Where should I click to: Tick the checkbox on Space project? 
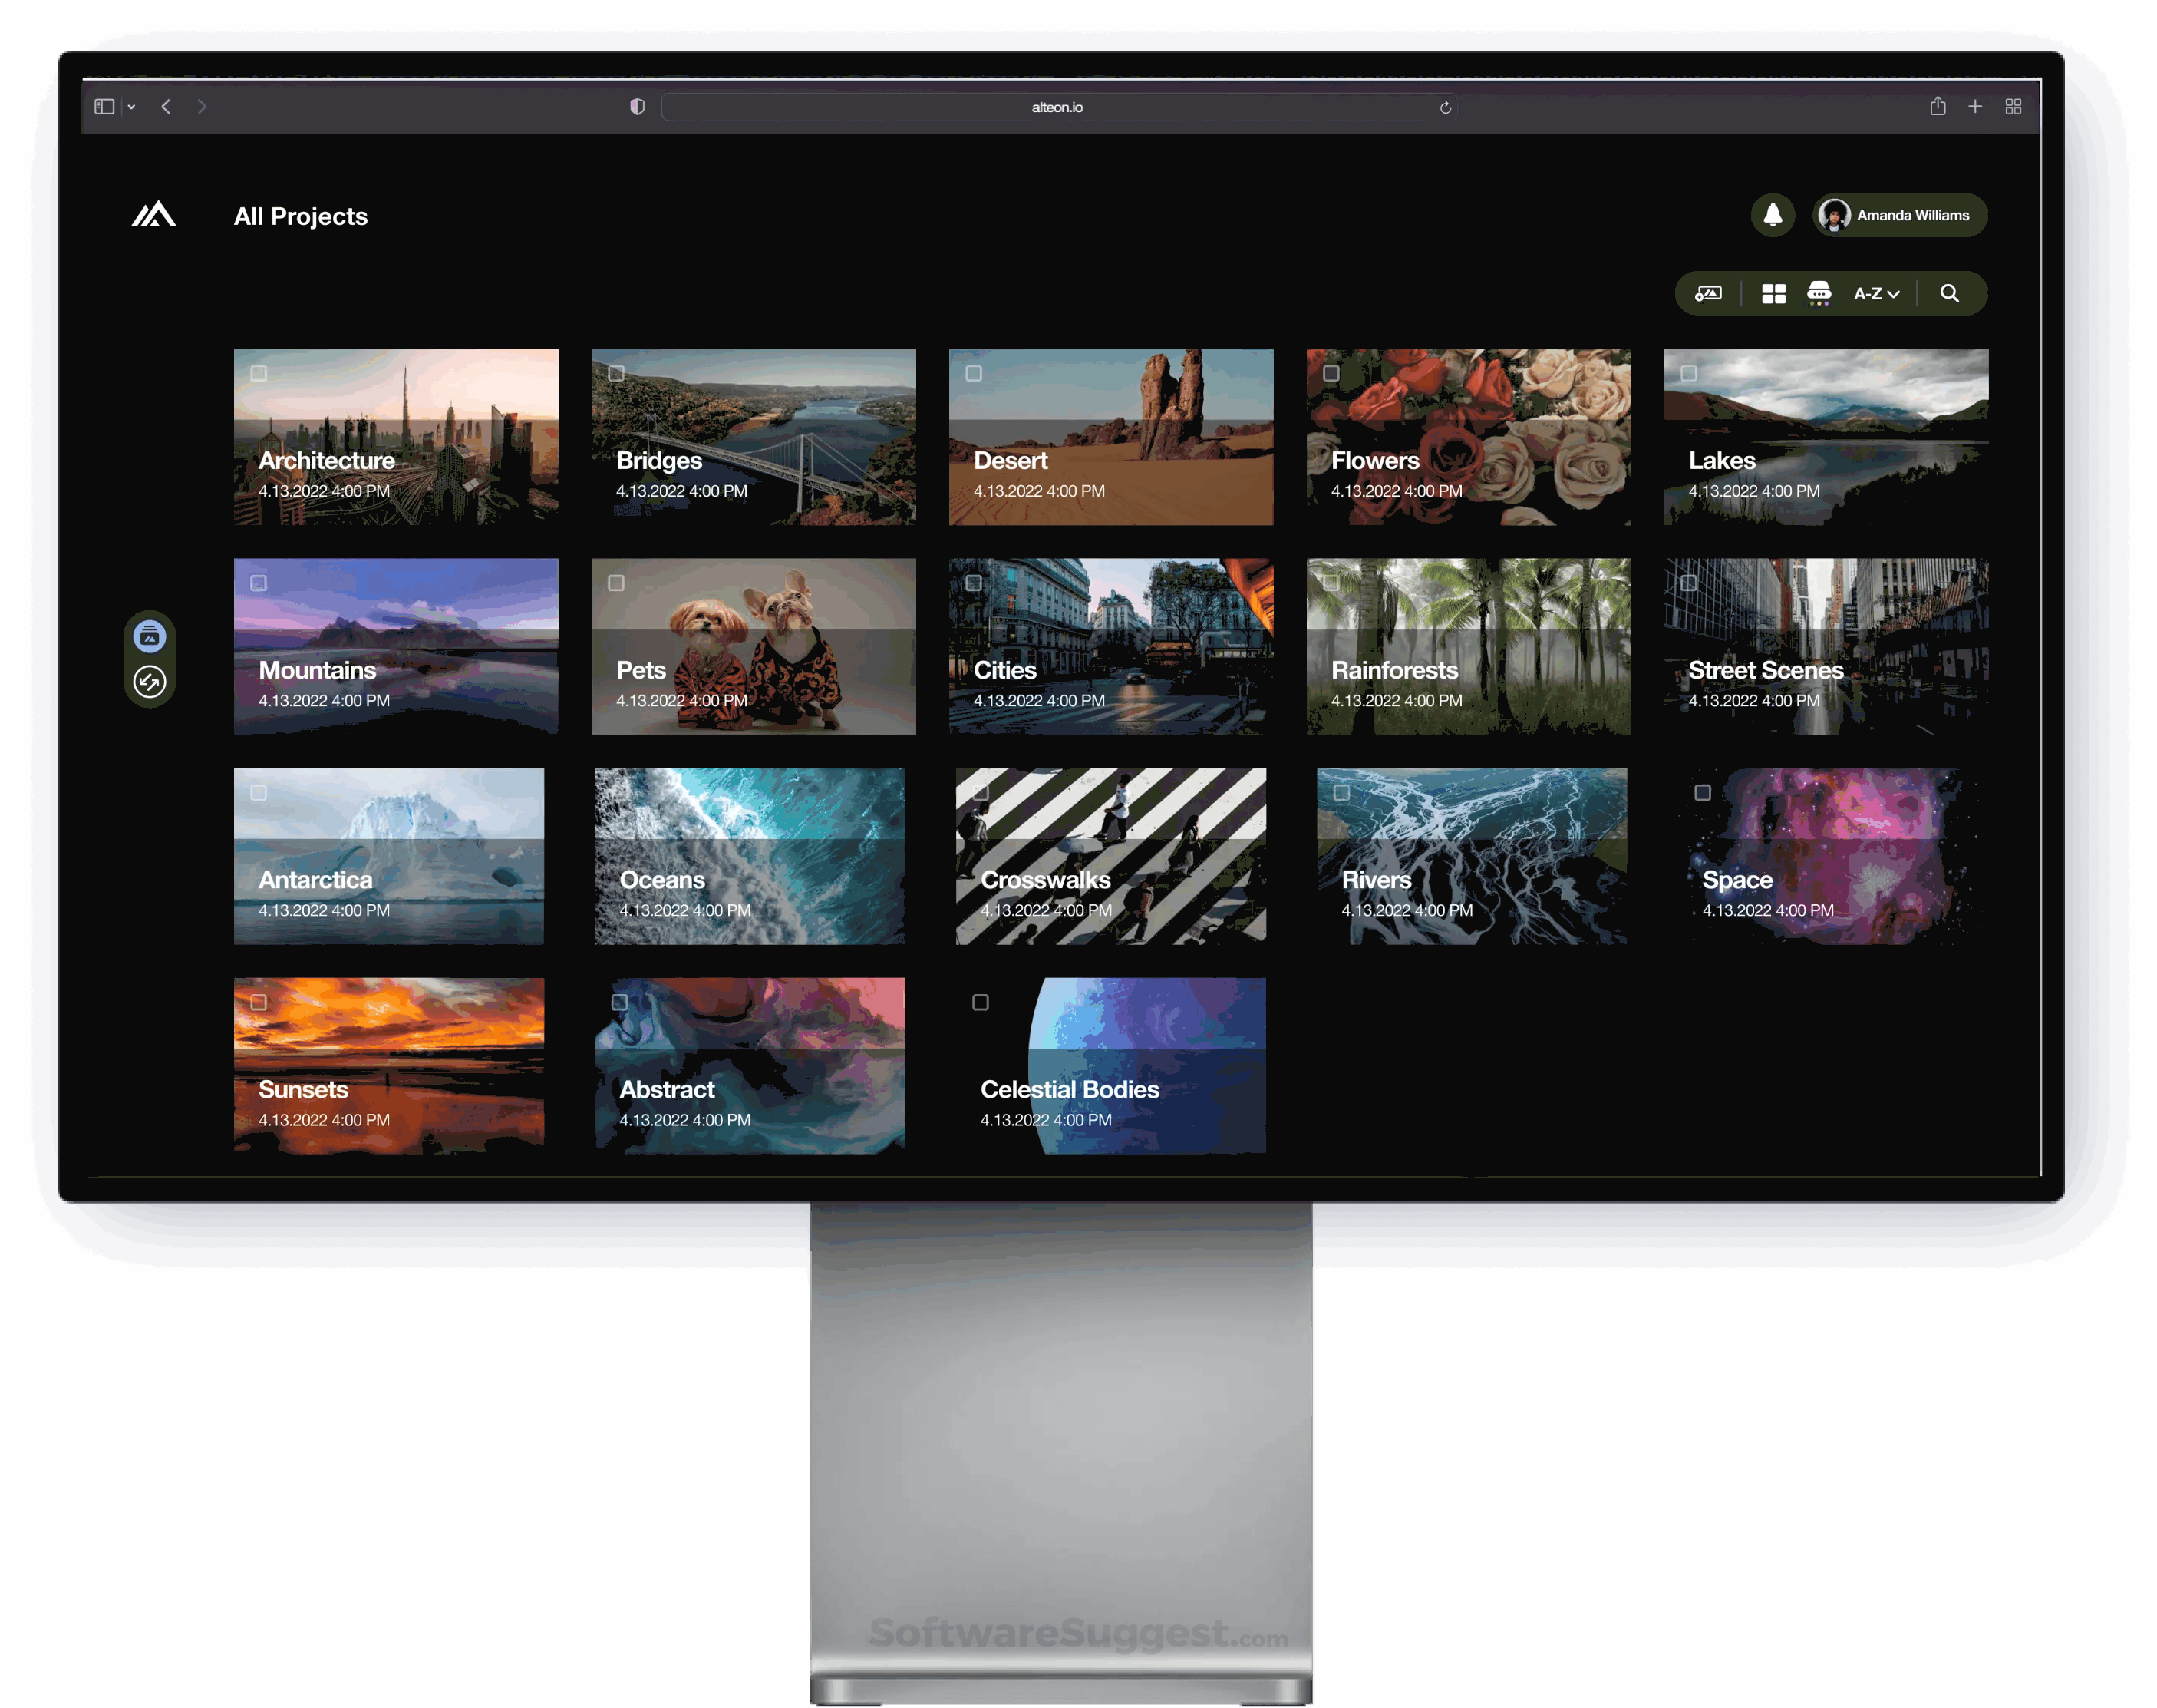pos(1702,793)
